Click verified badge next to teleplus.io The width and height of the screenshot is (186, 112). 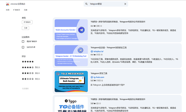coord(92,51)
